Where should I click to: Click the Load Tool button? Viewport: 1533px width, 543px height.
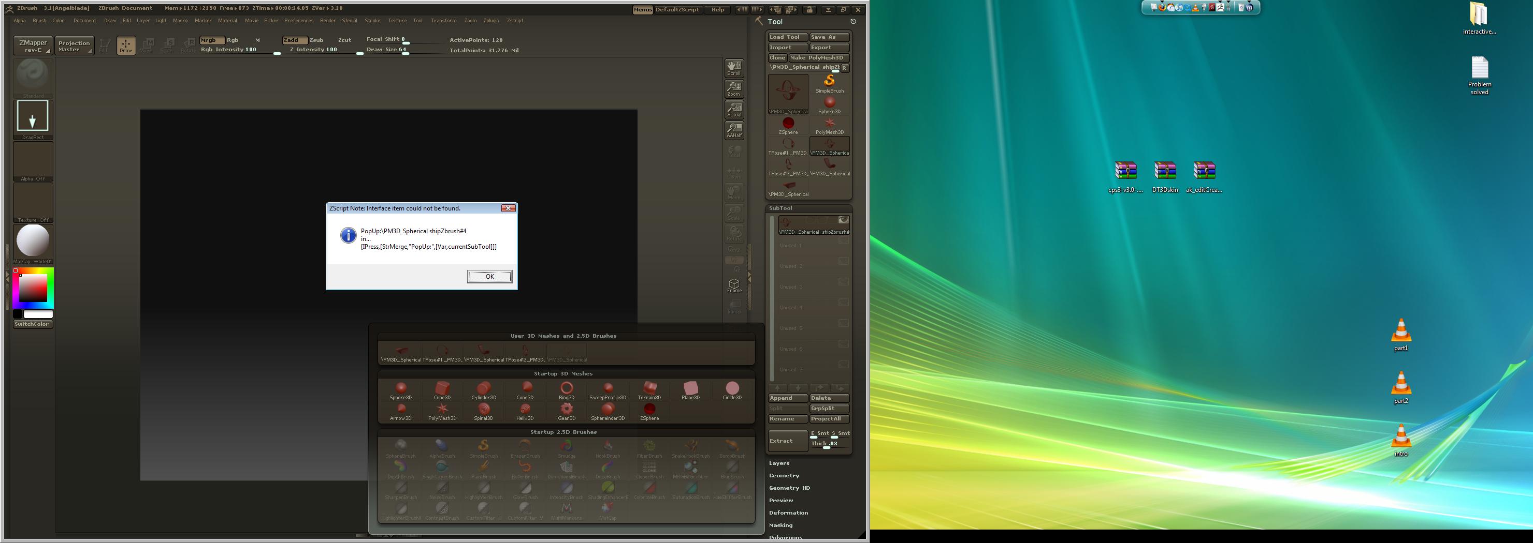coord(787,37)
